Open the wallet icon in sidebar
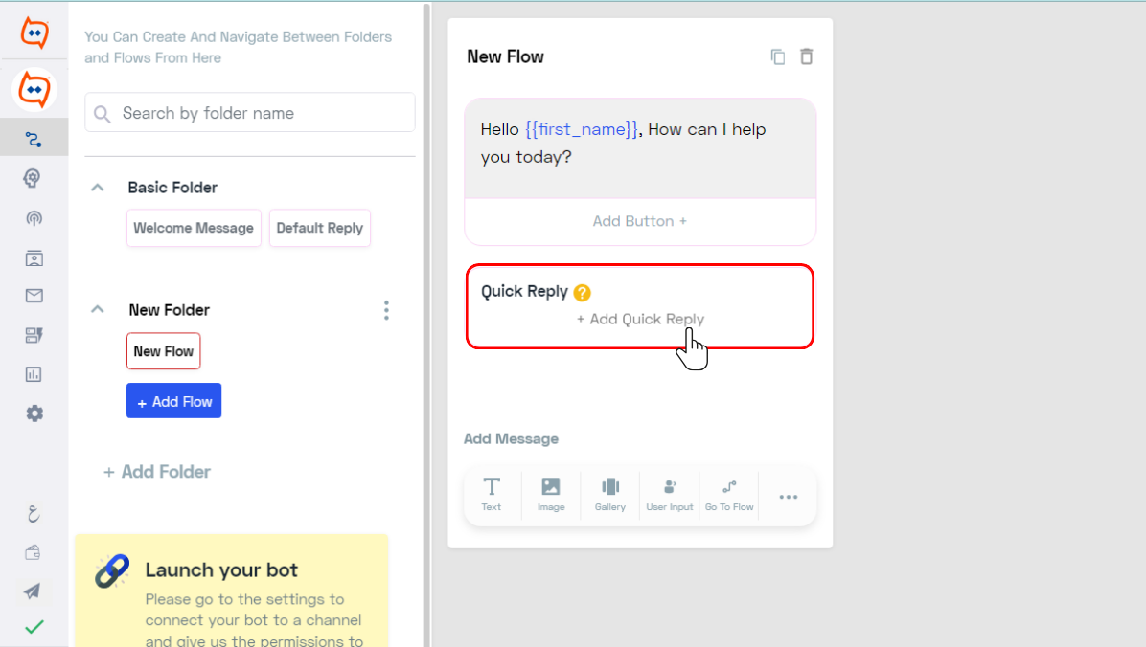Screen dimensions: 1146x647 coord(33,553)
